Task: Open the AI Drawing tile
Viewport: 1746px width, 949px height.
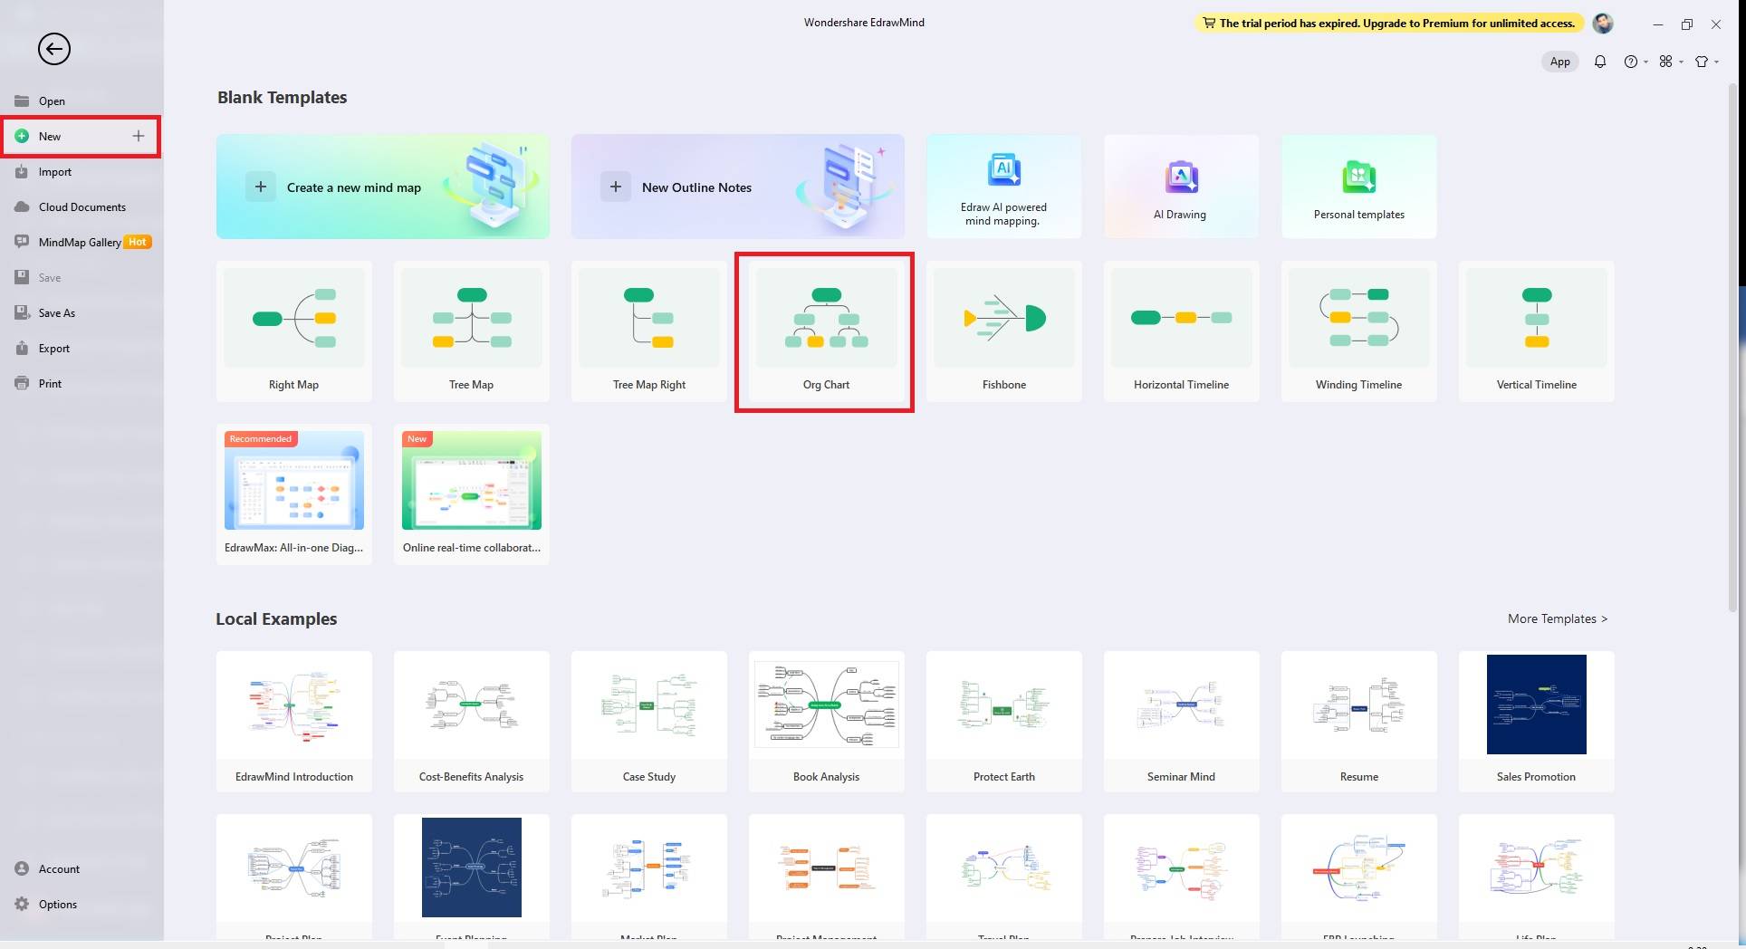Action: 1181,187
